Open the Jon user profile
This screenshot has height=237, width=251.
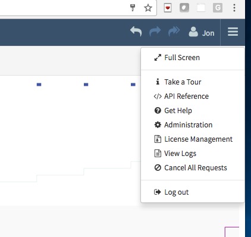[201, 32]
